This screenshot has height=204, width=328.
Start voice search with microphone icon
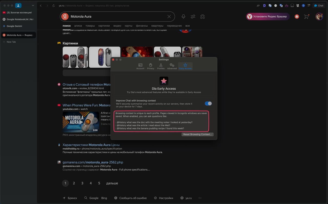tap(183, 17)
